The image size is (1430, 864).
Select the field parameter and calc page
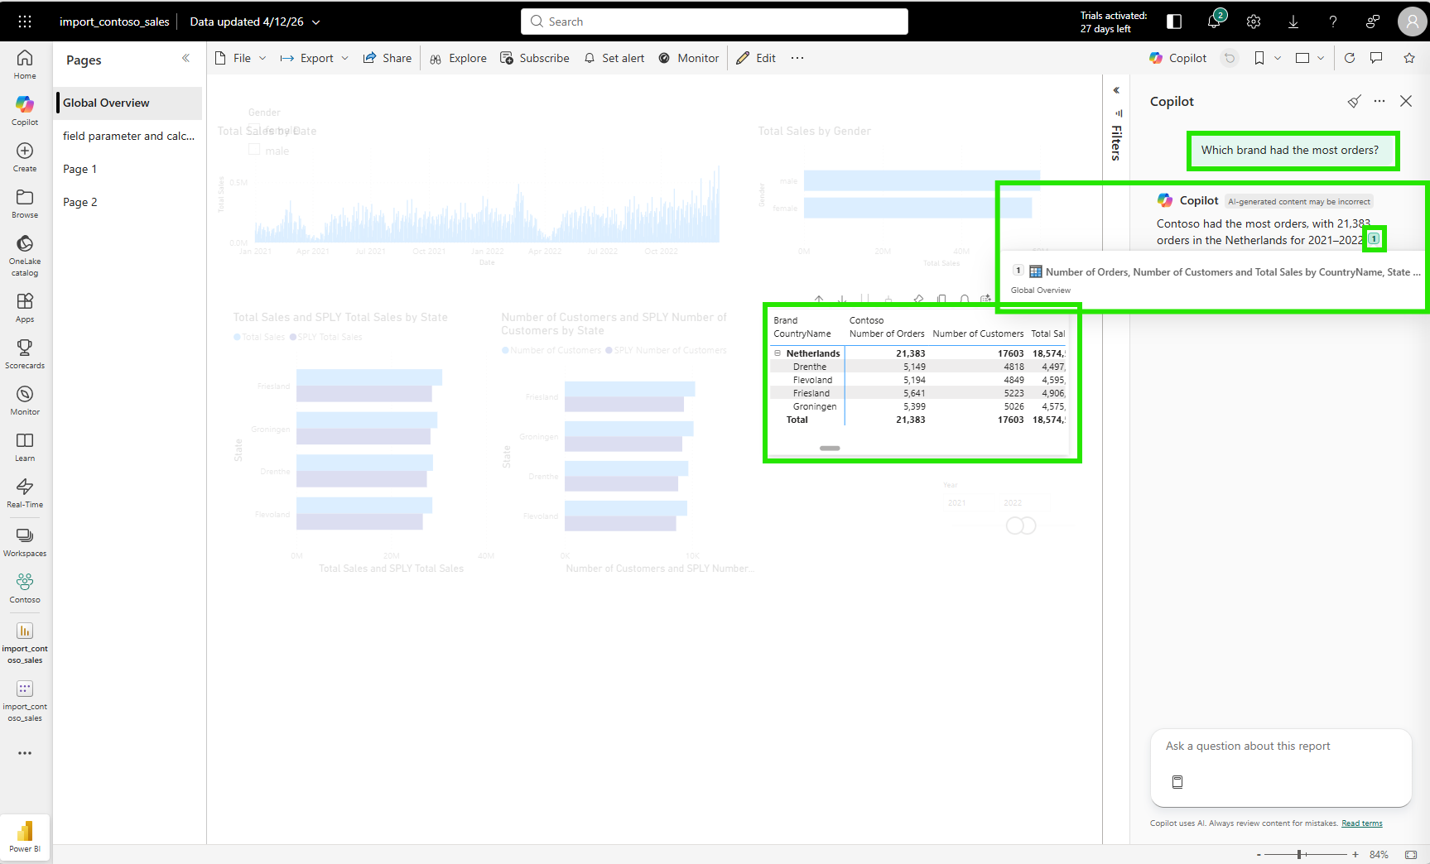[128, 136]
